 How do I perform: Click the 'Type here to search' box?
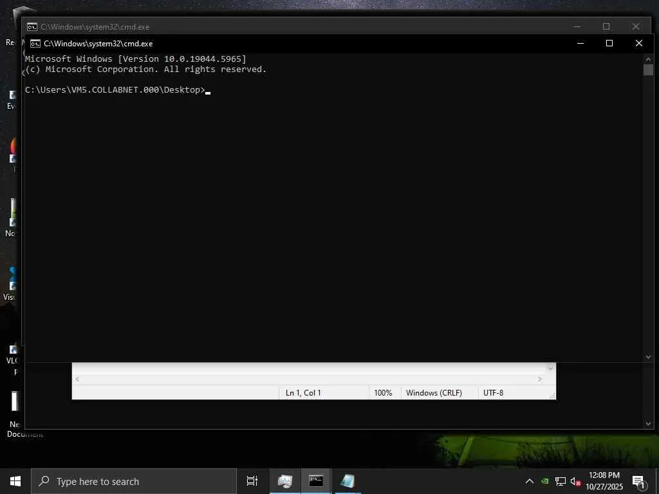[x=134, y=481]
